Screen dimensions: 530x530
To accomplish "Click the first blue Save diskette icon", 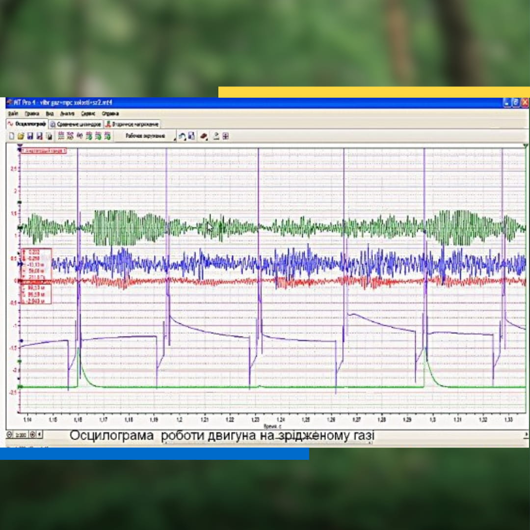I will point(30,136).
